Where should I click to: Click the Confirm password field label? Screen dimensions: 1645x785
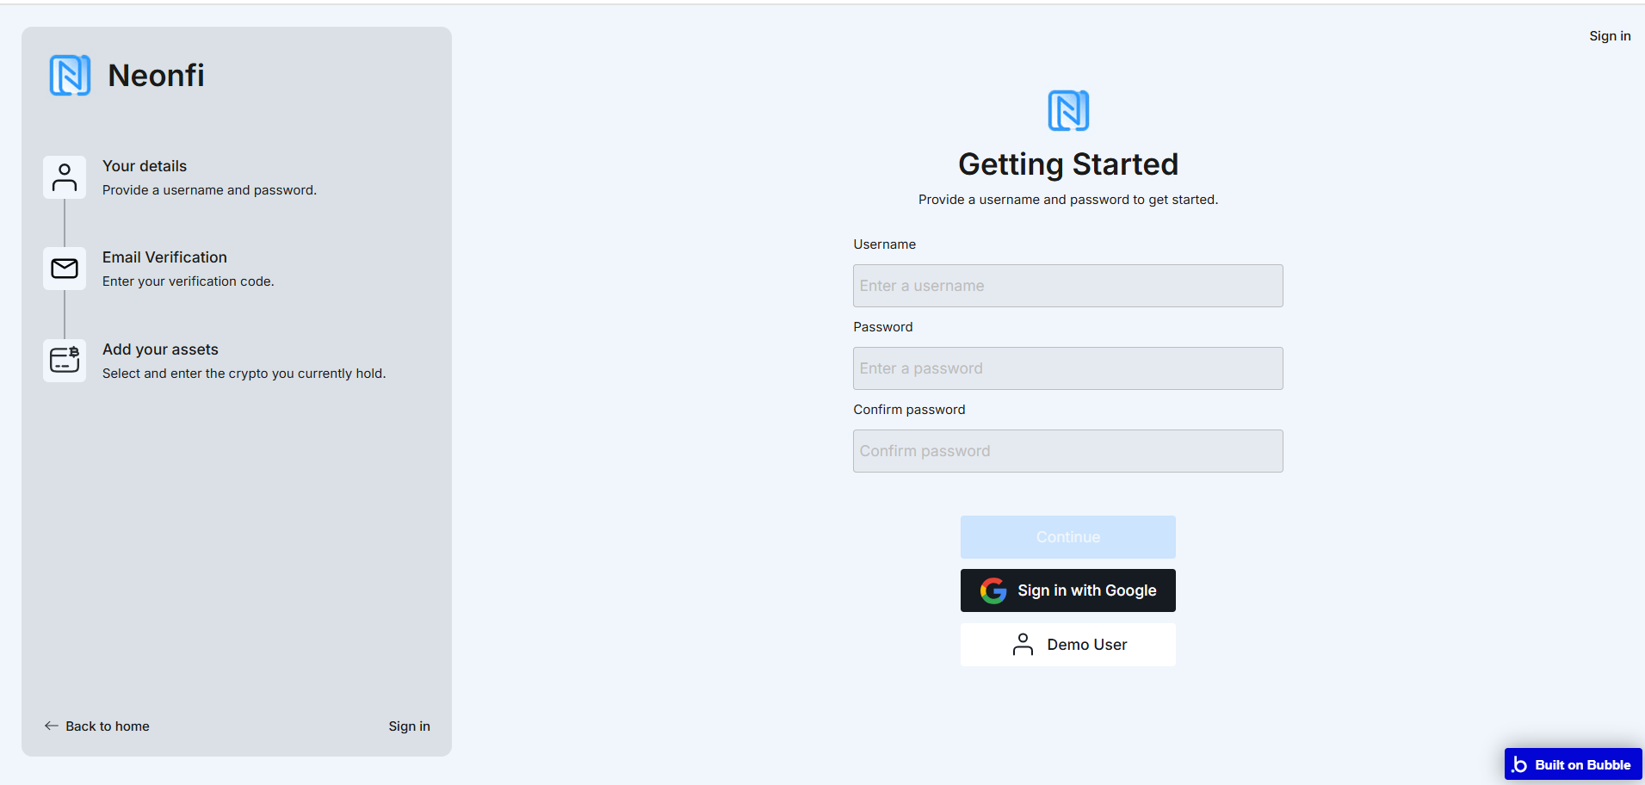pos(909,410)
